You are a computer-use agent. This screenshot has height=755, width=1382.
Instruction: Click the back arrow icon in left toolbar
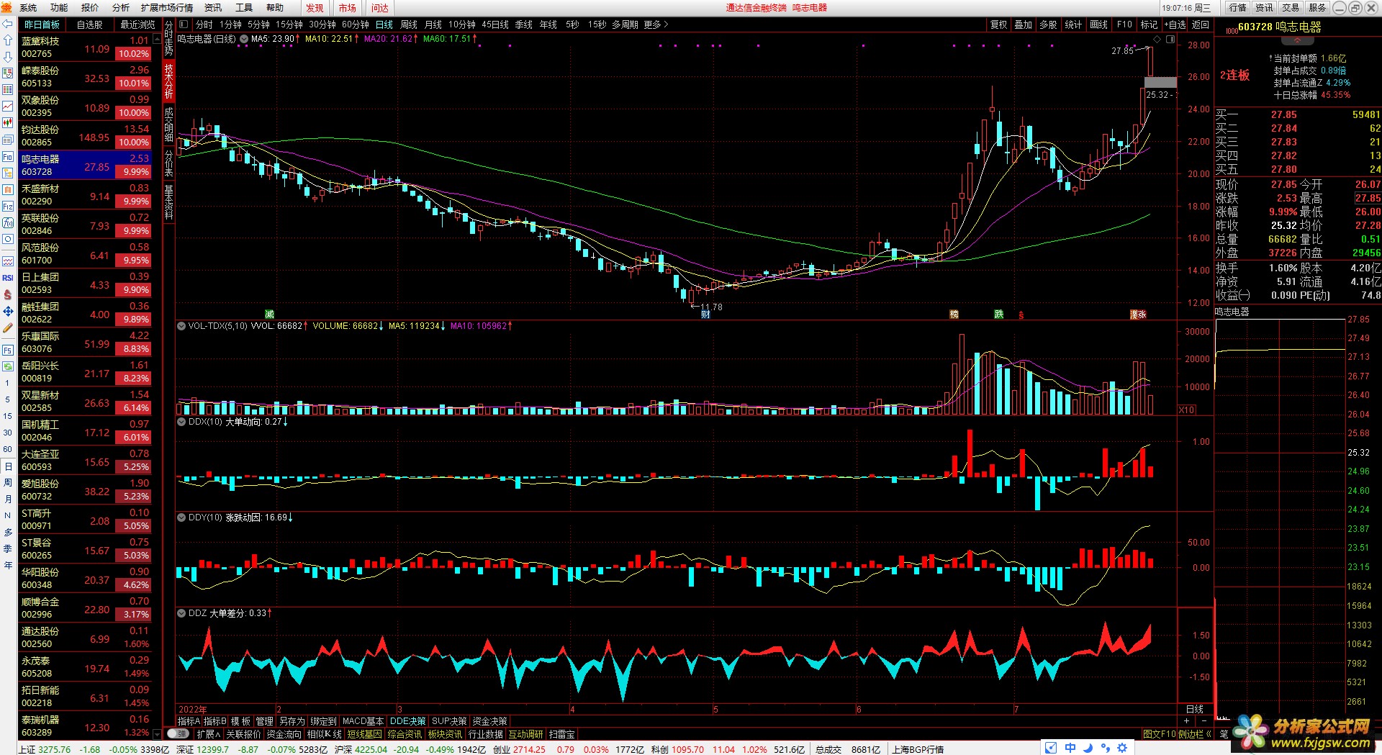8,24
